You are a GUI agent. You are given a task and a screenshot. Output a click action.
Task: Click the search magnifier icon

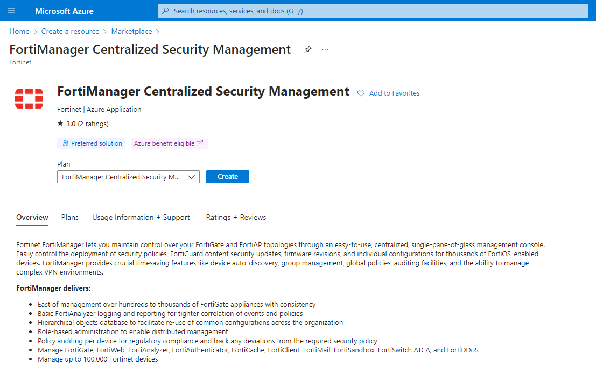(166, 11)
